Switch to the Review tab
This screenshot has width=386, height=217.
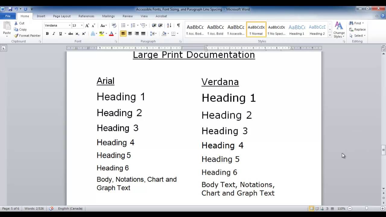[x=128, y=16]
